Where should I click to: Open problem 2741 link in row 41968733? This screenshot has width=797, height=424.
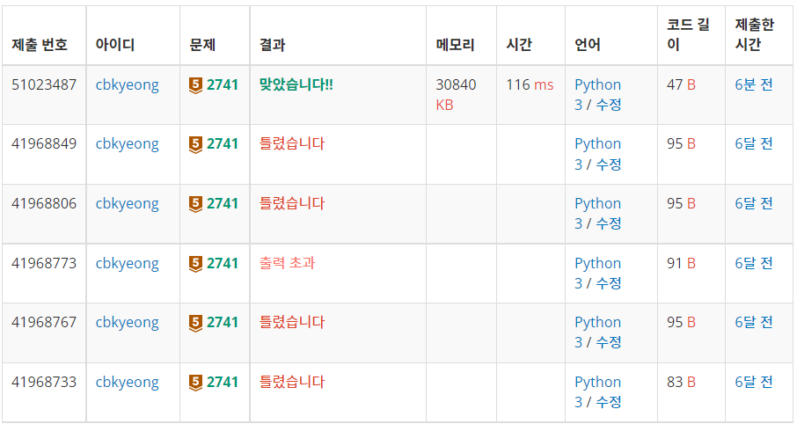(x=223, y=383)
